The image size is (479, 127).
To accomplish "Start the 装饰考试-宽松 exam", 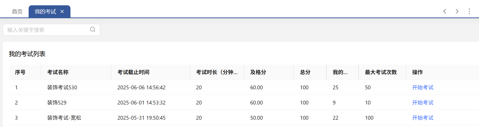I will [x=422, y=118].
